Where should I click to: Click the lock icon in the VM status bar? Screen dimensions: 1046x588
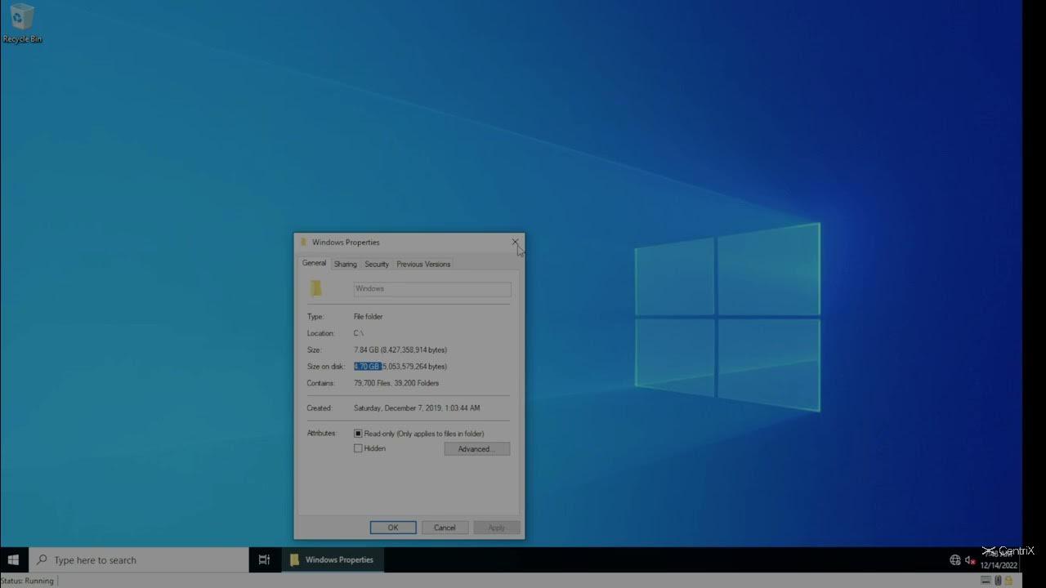pyautogui.click(x=1008, y=581)
